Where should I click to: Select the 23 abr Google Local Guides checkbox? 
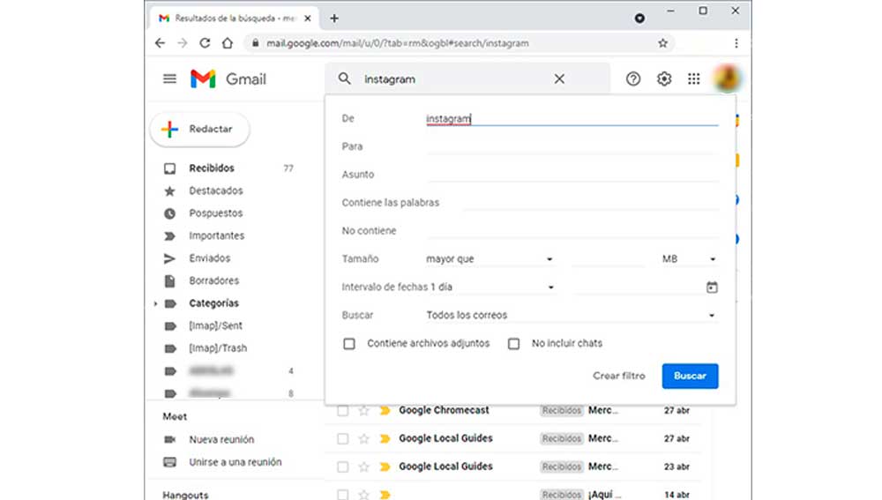(342, 466)
